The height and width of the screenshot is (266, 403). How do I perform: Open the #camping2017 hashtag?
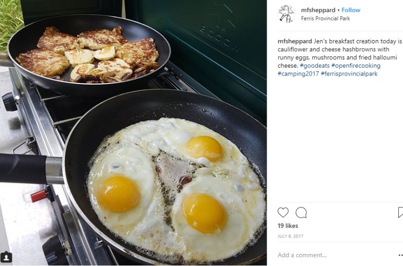tap(298, 74)
